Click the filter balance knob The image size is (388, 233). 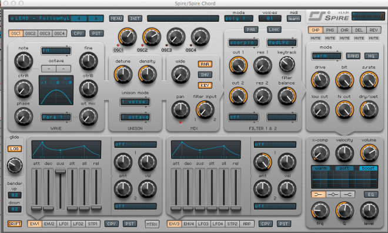coord(287,96)
